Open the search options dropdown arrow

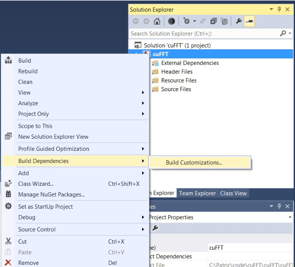pos(290,33)
